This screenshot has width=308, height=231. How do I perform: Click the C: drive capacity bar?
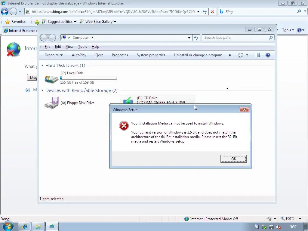tap(88, 78)
